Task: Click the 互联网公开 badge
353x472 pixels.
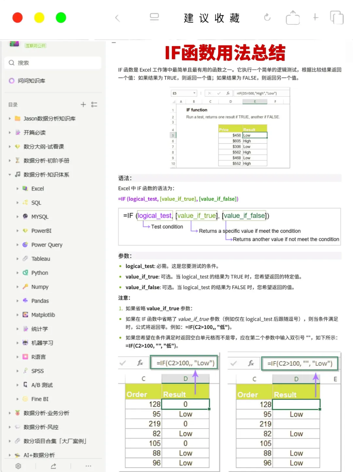Action: point(36,45)
